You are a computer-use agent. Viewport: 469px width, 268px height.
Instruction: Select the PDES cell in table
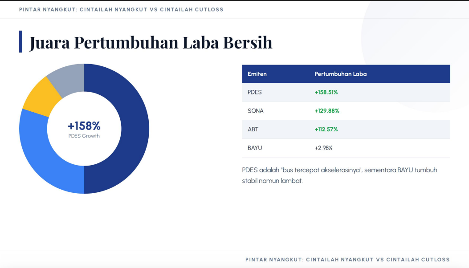coord(255,92)
